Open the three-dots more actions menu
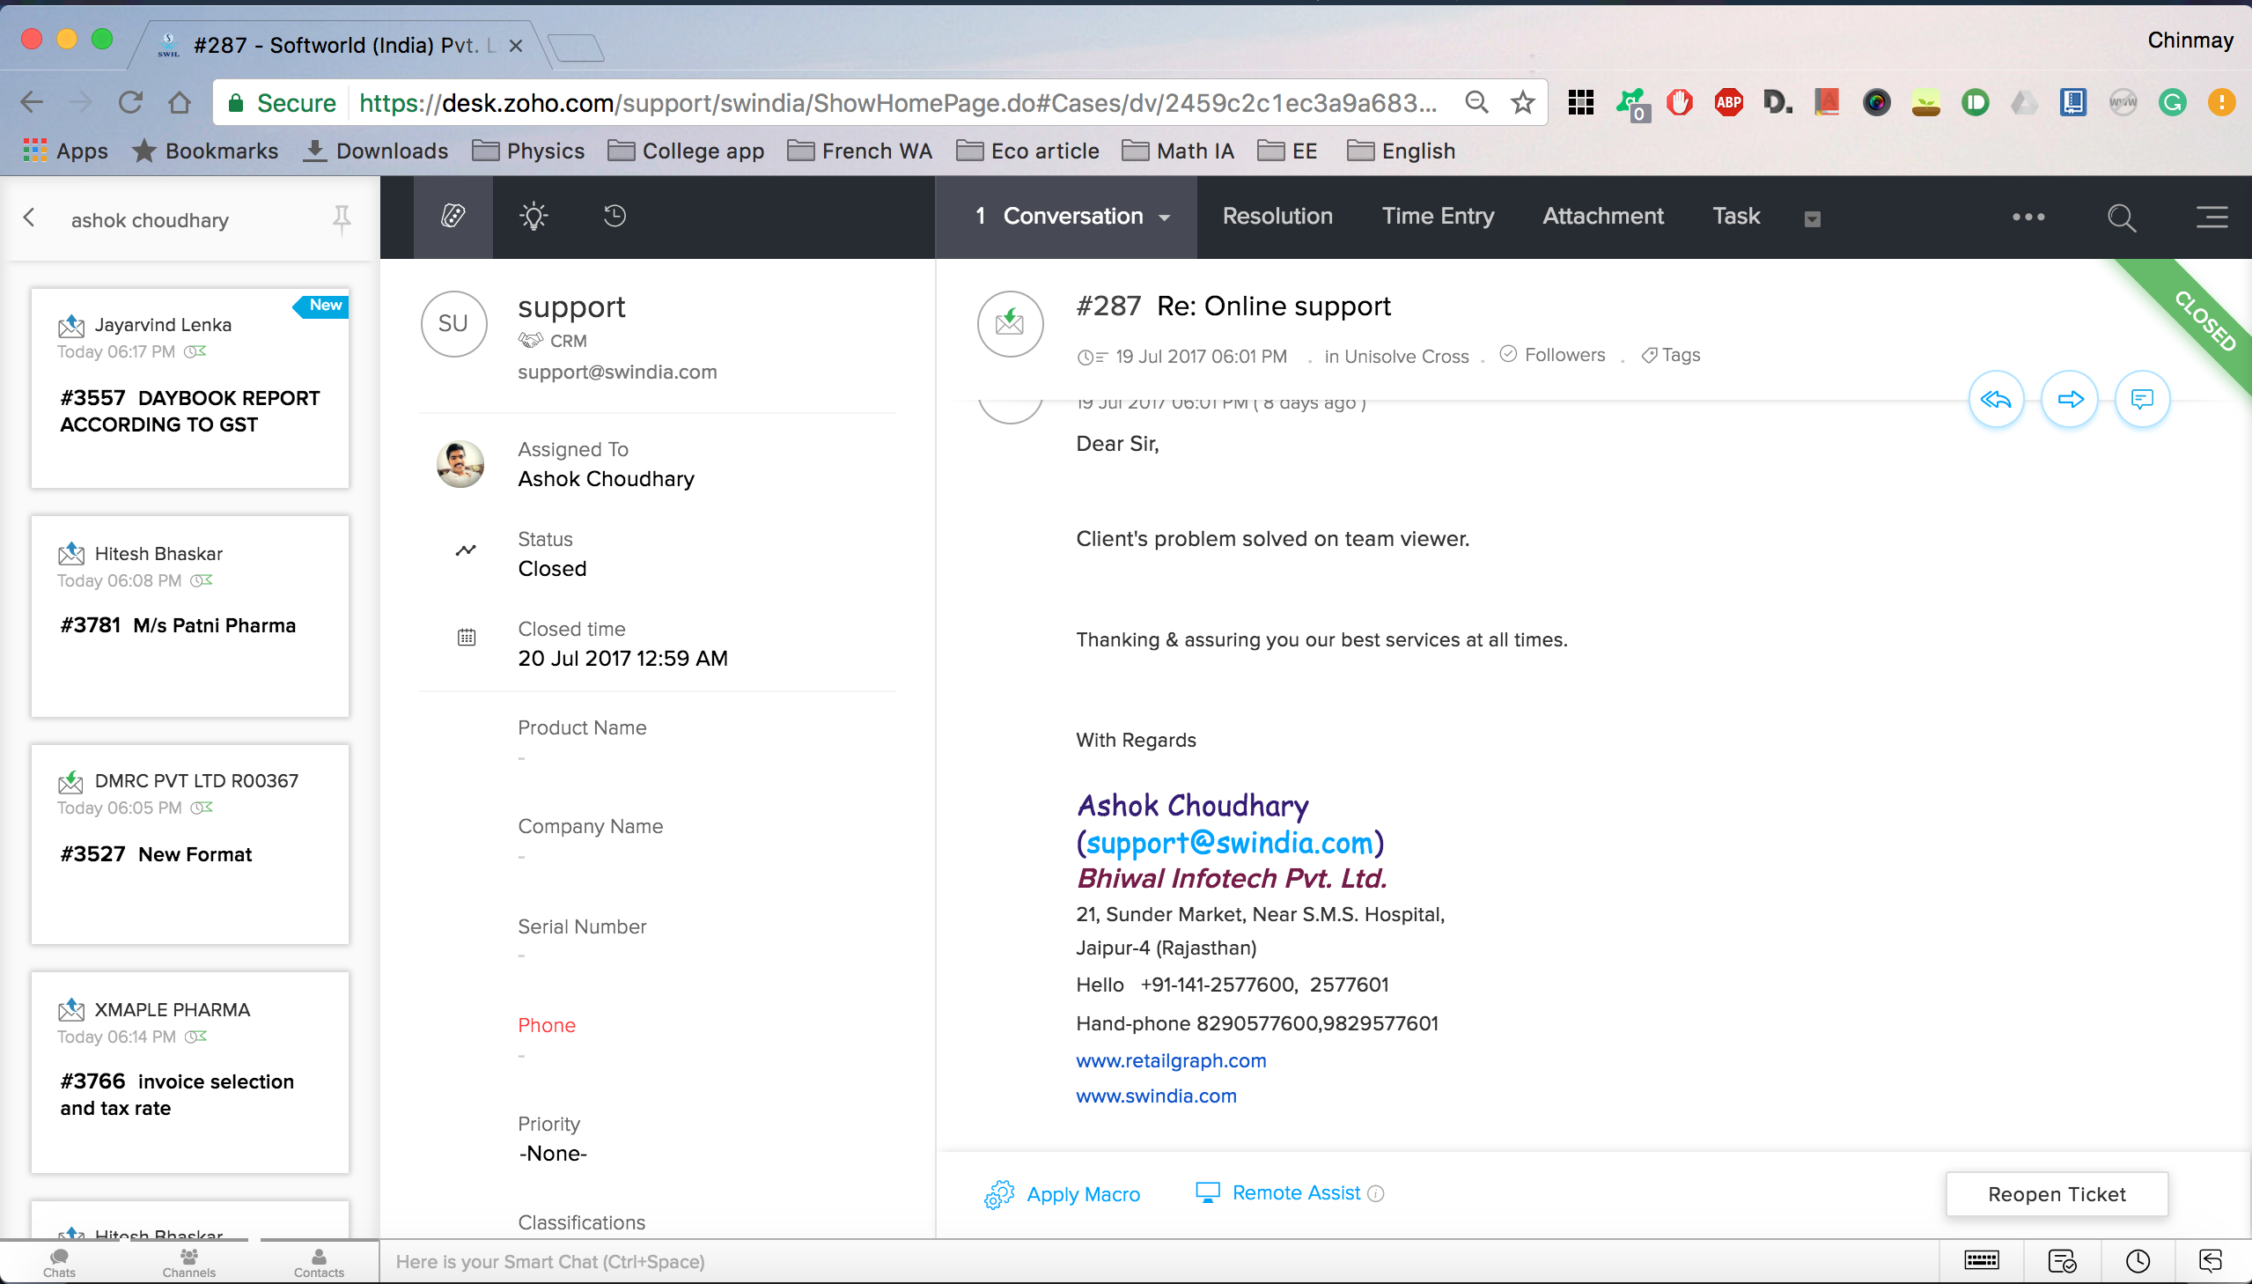 (2028, 217)
